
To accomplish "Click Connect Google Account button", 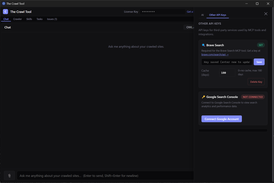I will (222, 119).
